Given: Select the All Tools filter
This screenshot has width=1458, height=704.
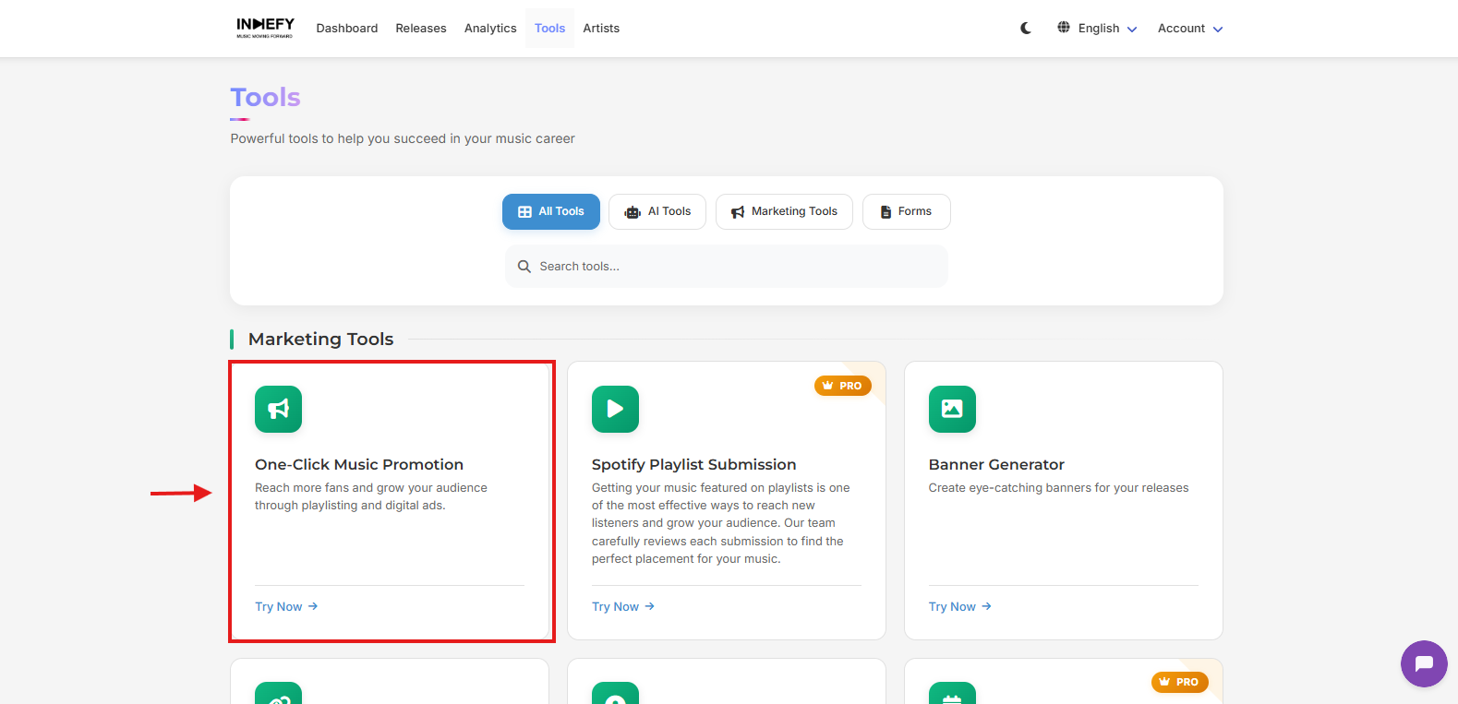Looking at the screenshot, I should point(551,211).
